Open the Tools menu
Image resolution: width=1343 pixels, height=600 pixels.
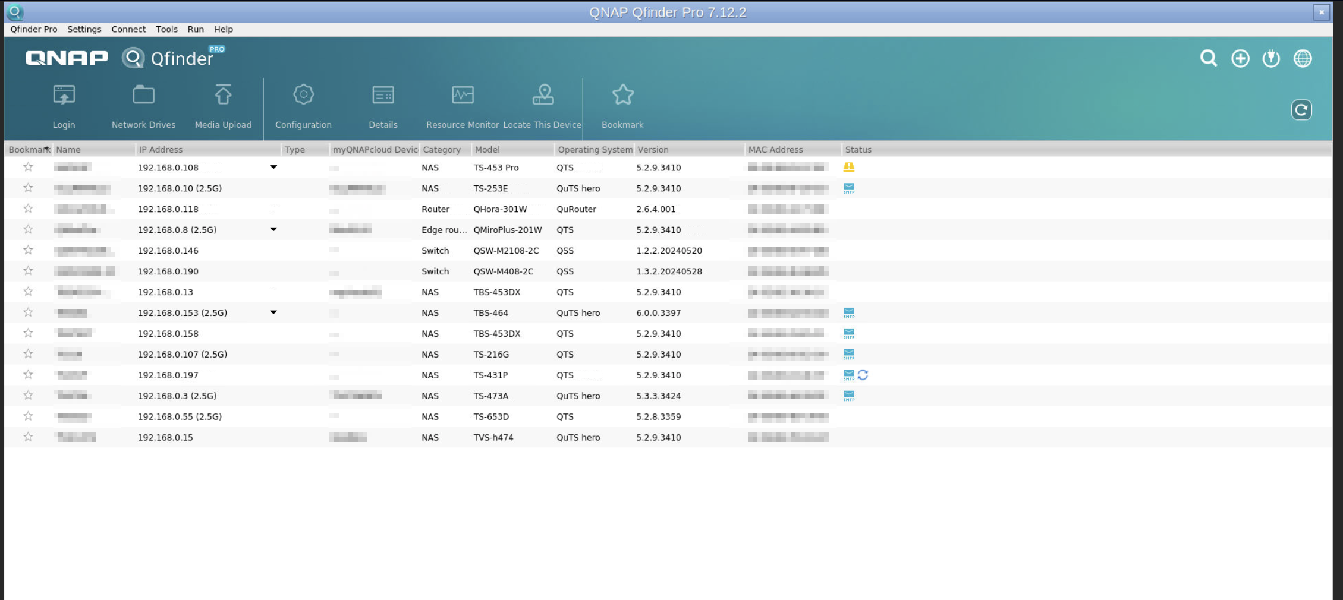pyautogui.click(x=166, y=29)
